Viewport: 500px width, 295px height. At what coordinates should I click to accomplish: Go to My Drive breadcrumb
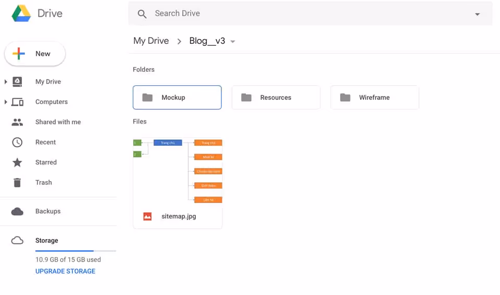pos(151,41)
